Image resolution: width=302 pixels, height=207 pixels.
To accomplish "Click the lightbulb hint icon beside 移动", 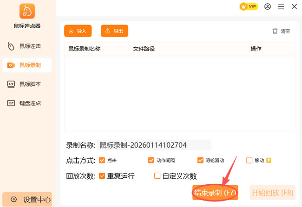I will (x=269, y=161).
